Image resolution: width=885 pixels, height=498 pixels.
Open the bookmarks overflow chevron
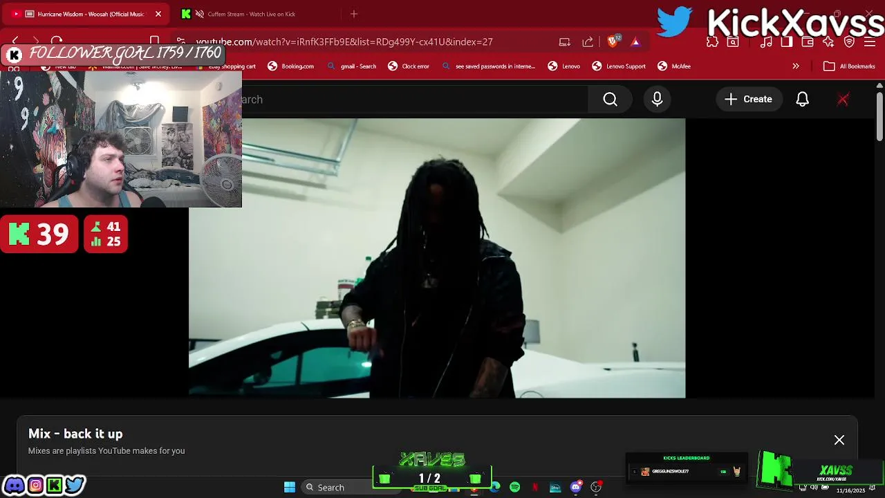point(796,66)
